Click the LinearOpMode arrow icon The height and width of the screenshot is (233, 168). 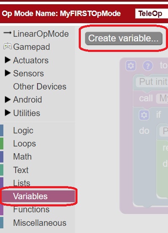coord(7,33)
